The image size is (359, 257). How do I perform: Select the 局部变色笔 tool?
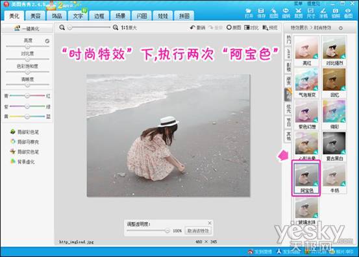click(25, 152)
